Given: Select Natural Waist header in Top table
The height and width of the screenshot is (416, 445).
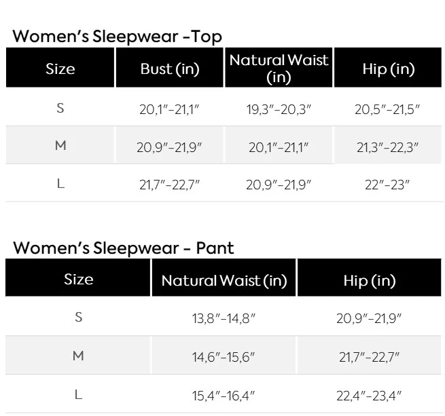Looking at the screenshot, I should (279, 69).
